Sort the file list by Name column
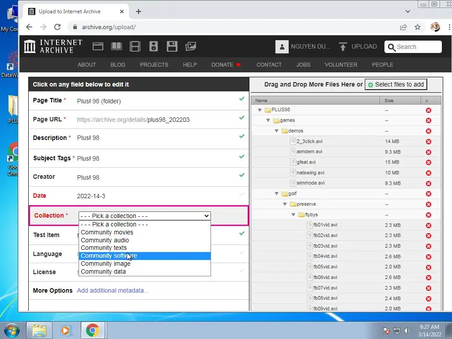 [315, 100]
